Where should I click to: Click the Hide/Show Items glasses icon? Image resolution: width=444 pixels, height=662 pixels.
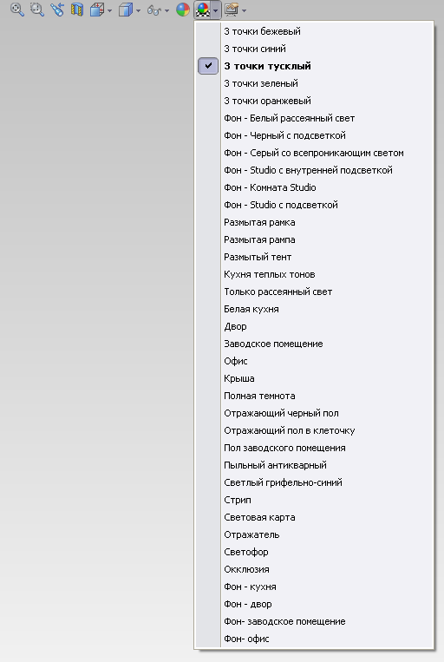(x=154, y=10)
